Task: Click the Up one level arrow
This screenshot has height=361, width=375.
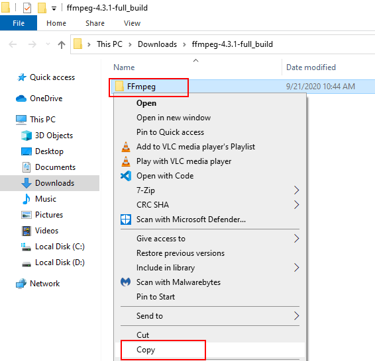Action: (62, 44)
